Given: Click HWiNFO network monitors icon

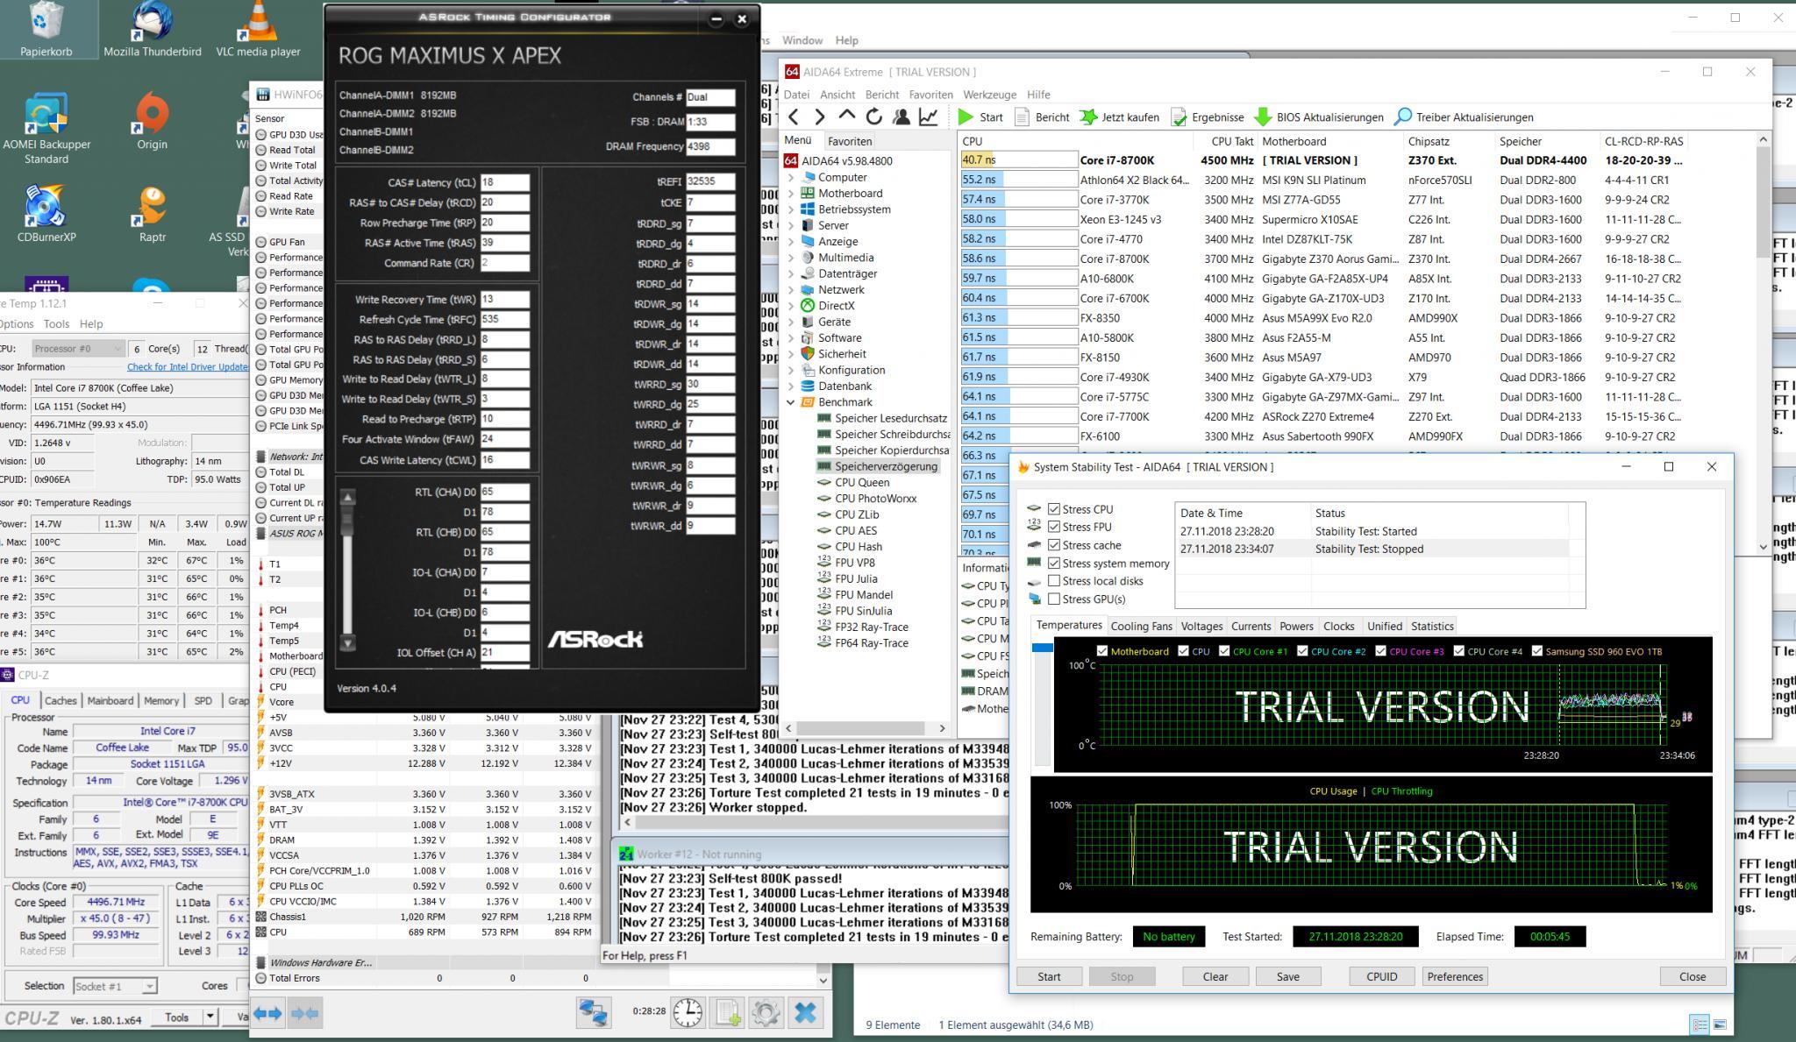Looking at the screenshot, I should [594, 1013].
